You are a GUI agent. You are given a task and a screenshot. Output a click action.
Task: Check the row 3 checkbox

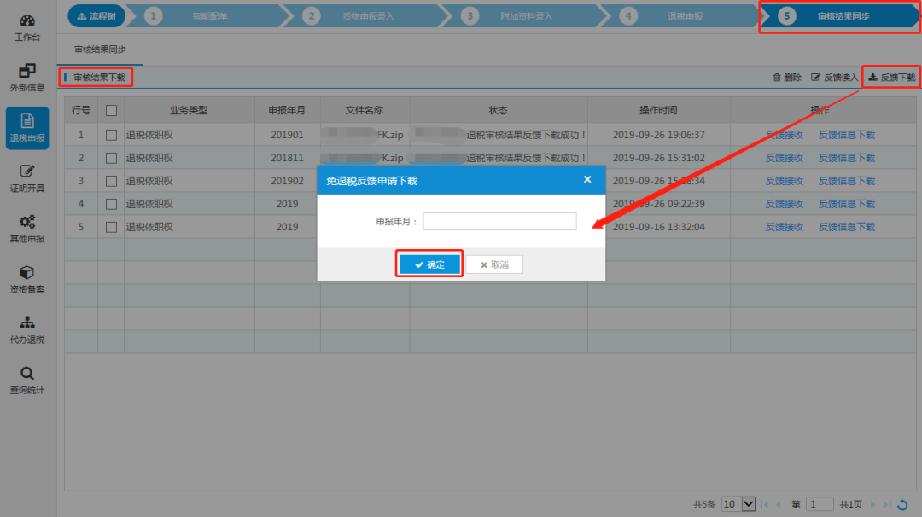[x=111, y=181]
